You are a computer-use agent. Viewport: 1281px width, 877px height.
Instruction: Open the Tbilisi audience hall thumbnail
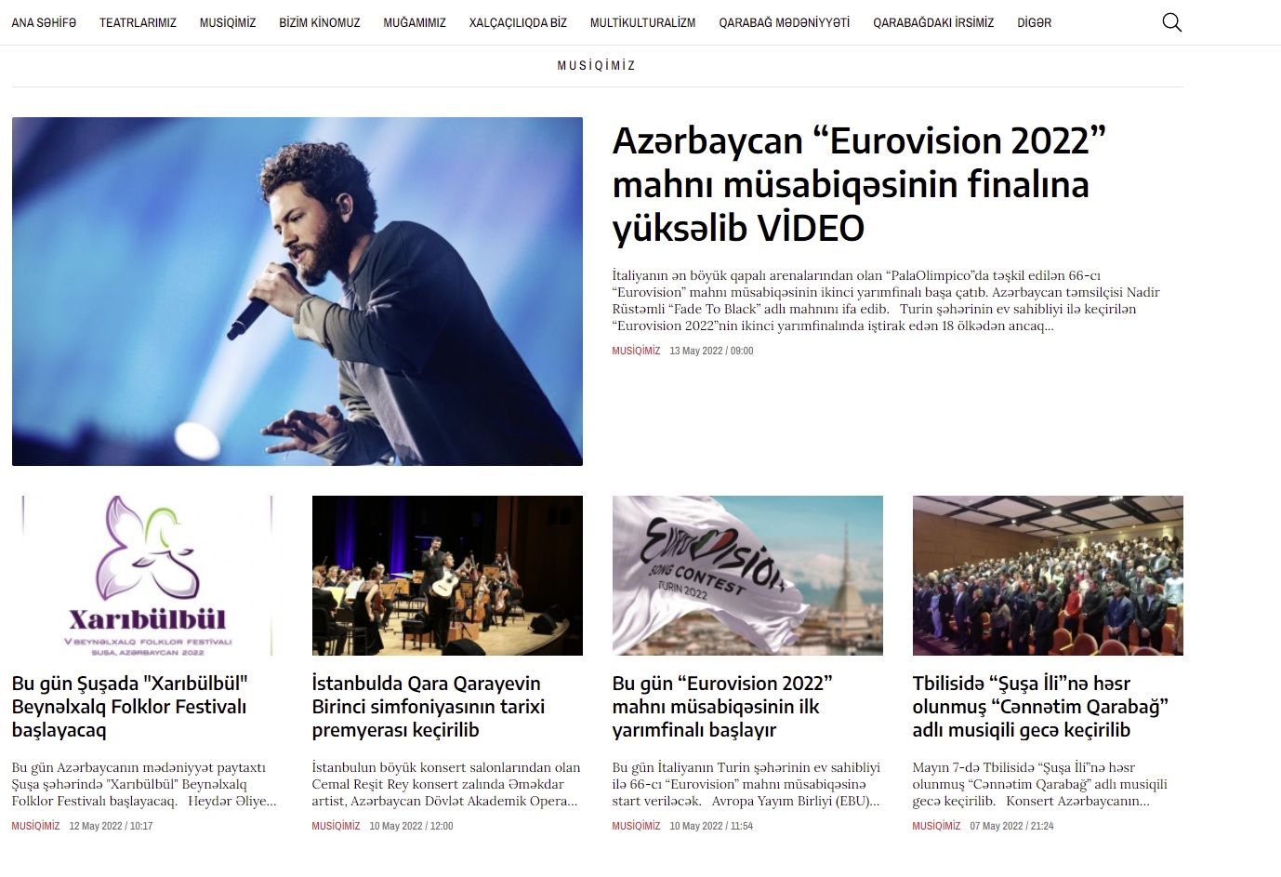tap(1048, 576)
